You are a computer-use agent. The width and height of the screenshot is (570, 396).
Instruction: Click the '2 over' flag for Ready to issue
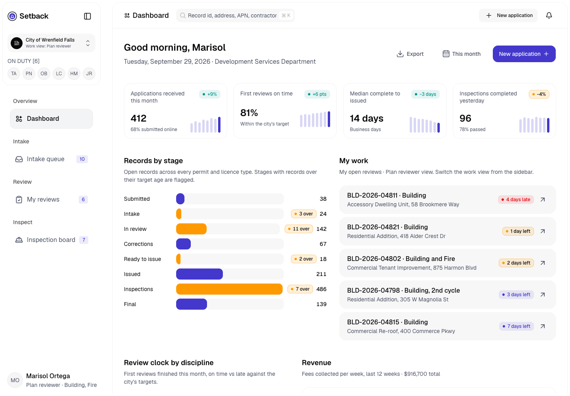[x=304, y=259]
